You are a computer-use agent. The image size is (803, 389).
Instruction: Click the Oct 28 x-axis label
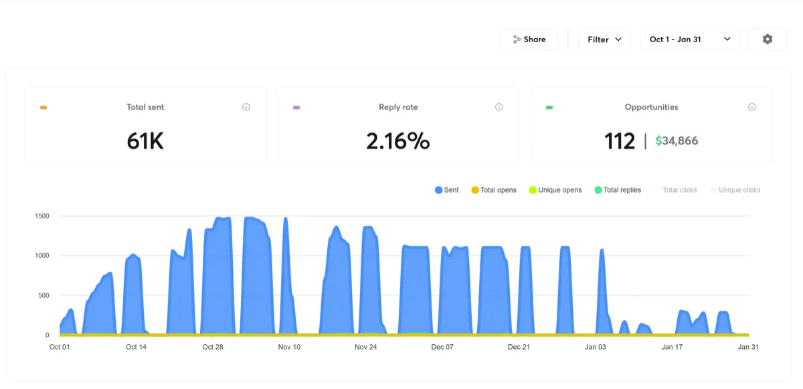pos(213,347)
